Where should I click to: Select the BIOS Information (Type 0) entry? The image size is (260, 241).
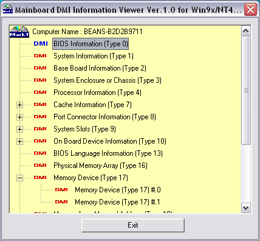[x=91, y=44]
